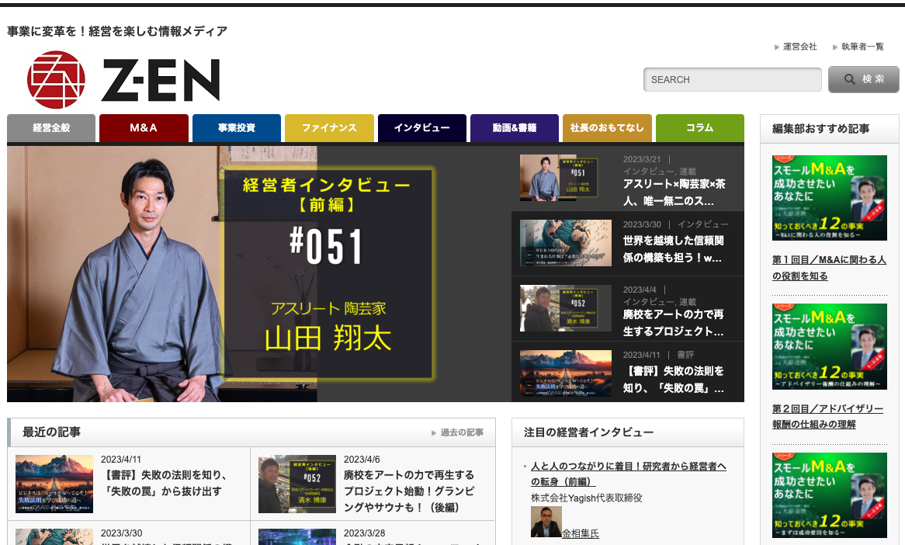Open slider headline 廃校をアートの力で再生するプロジェクト
905x545 pixels.
pyautogui.click(x=673, y=323)
